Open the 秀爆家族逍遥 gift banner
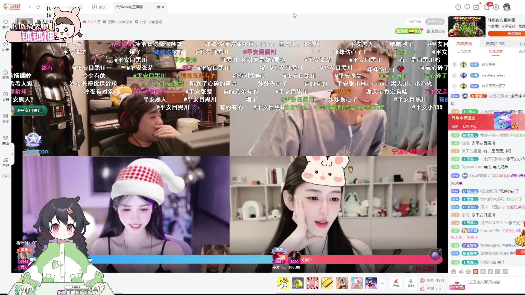Screen dimensions: 525x295 coord(487,122)
